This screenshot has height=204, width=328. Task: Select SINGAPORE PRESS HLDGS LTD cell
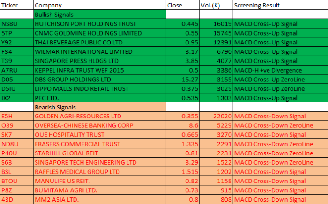(x=100, y=61)
